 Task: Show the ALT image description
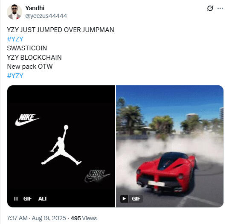pyautogui.click(x=43, y=198)
